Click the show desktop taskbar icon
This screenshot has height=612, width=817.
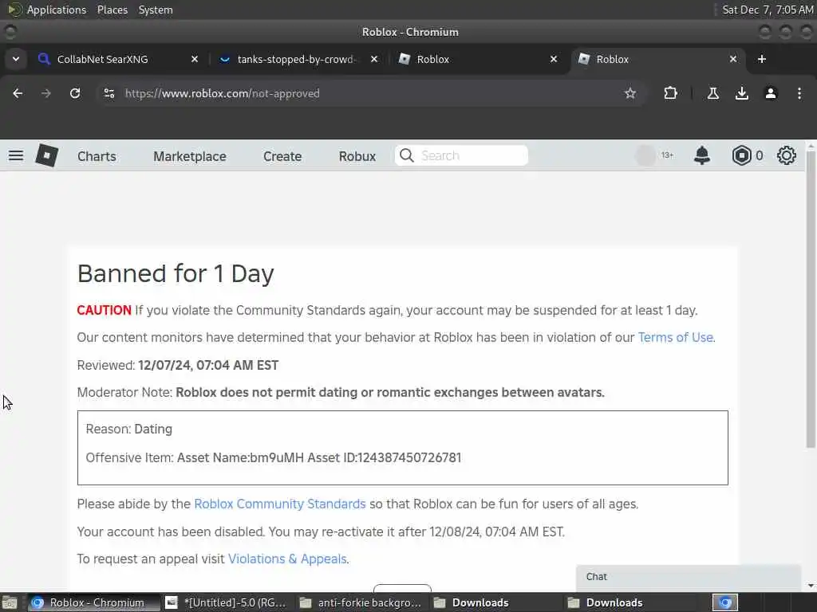click(10, 602)
